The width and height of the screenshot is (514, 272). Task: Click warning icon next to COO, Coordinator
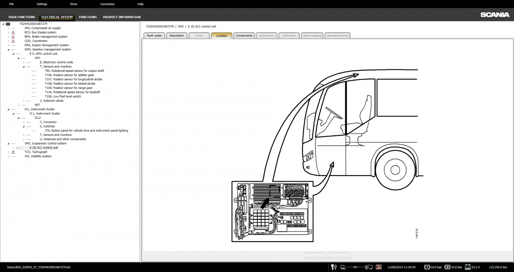(13, 41)
